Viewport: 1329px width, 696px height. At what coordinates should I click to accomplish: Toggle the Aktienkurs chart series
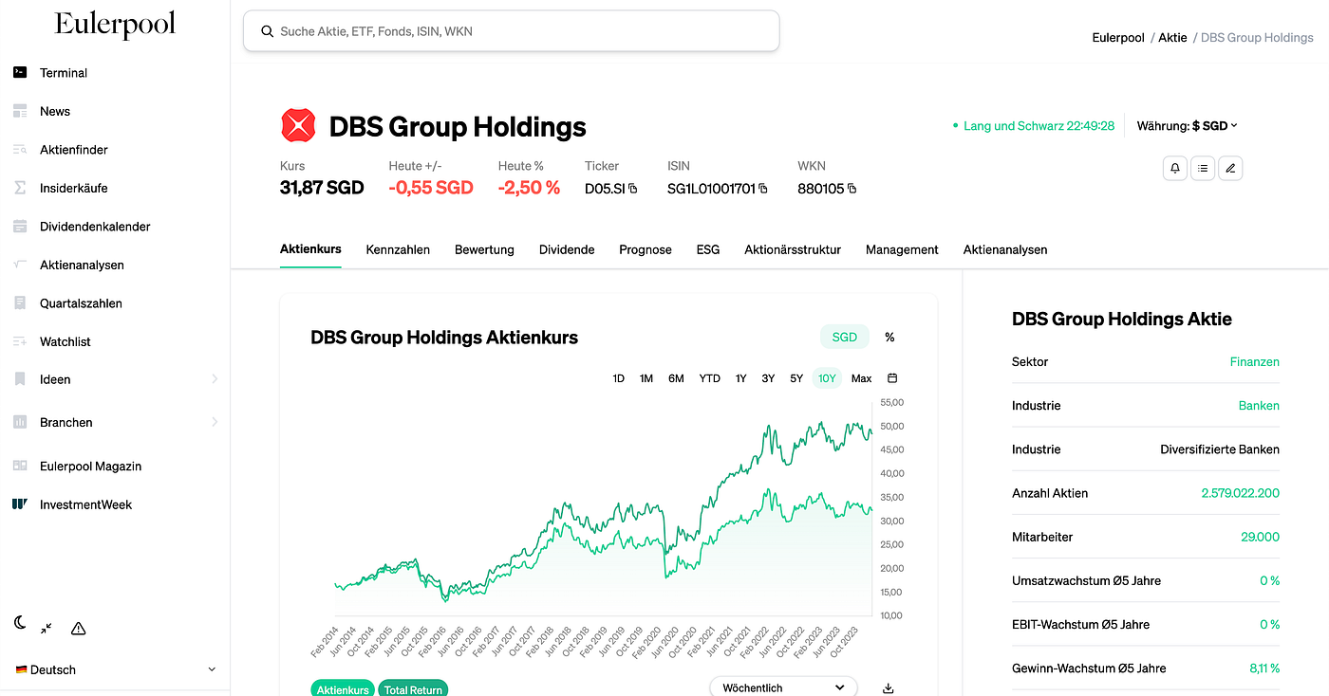pos(343,689)
